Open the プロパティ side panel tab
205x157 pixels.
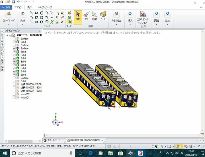pos(2,35)
